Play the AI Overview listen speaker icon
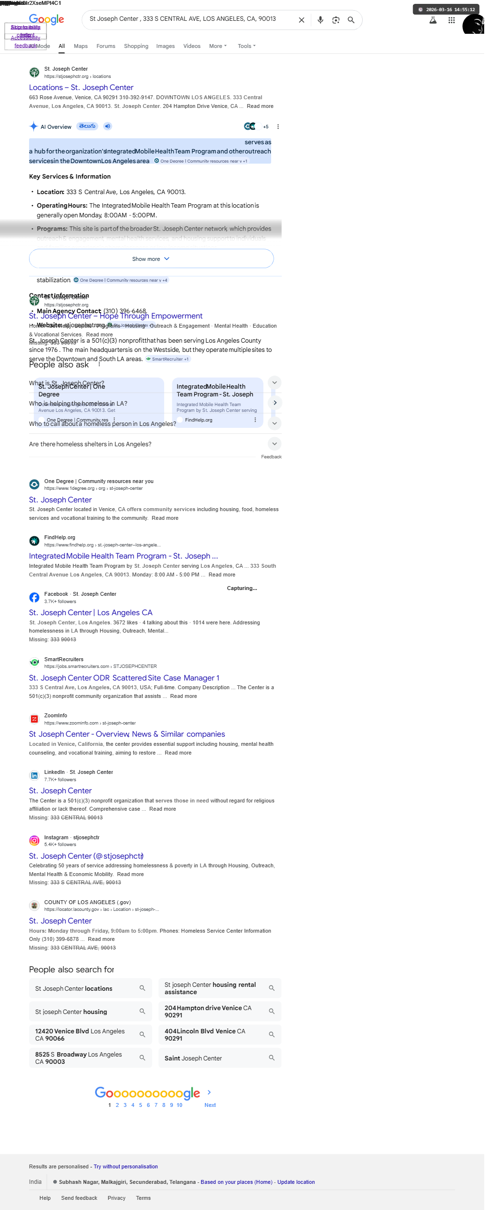This screenshot has height=1210, width=490. click(107, 126)
